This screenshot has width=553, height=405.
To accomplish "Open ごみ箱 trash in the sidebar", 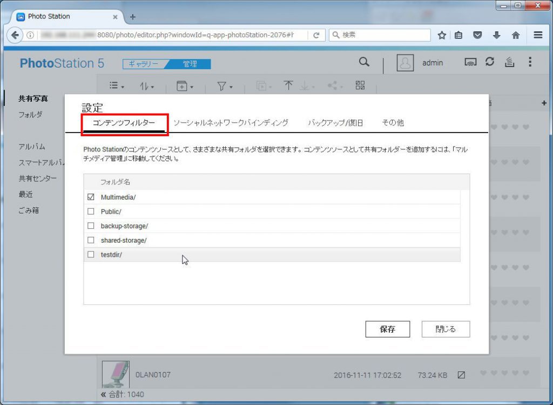I will pyautogui.click(x=29, y=210).
